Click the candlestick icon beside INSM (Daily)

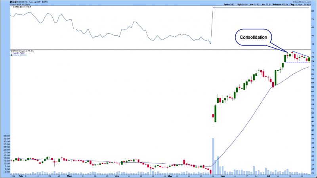[11, 51]
